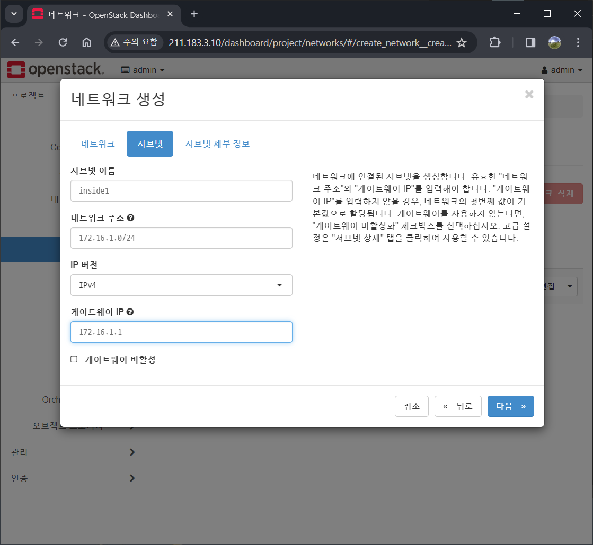The height and width of the screenshot is (545, 593).
Task: Switch to the 네트워크 tab
Action: coord(98,143)
